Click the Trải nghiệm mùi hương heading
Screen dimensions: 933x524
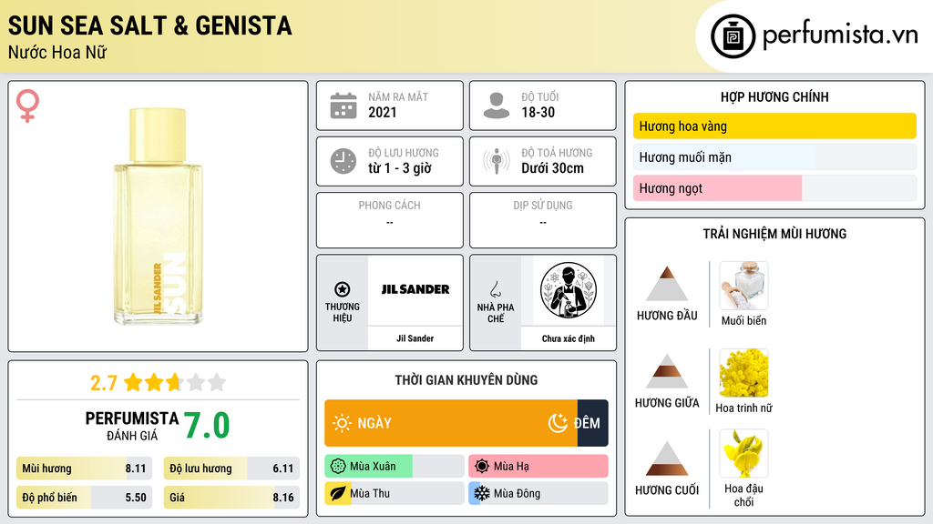point(774,234)
